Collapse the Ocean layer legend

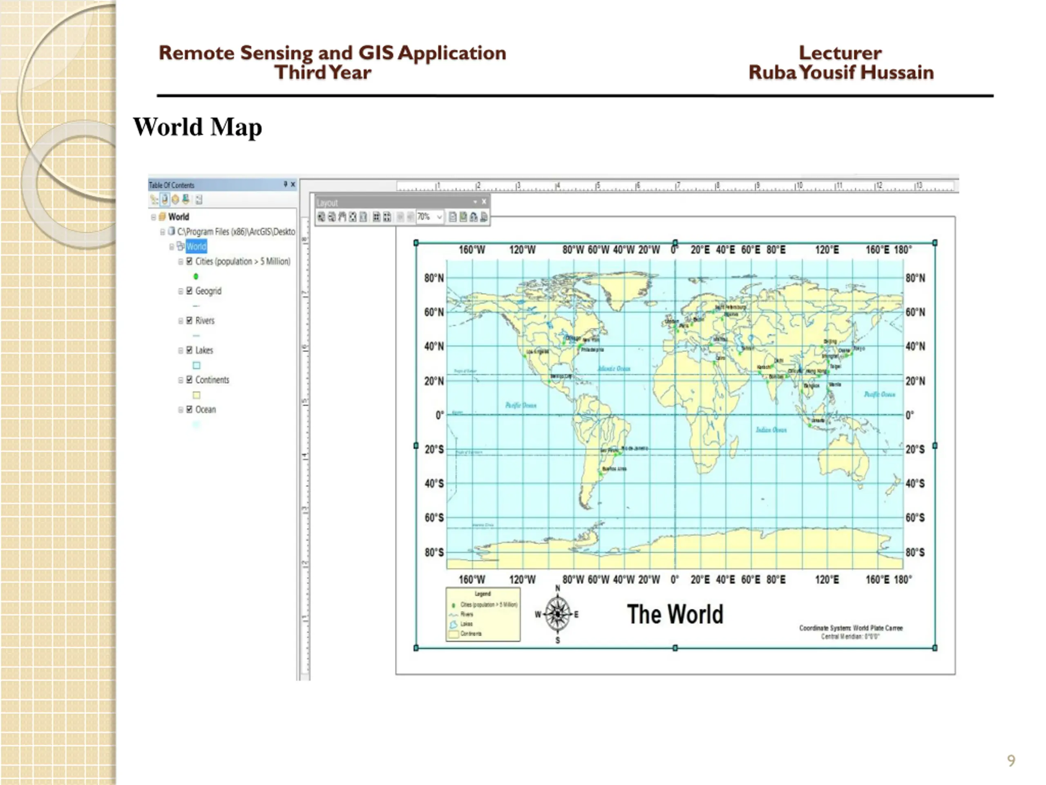tap(180, 410)
